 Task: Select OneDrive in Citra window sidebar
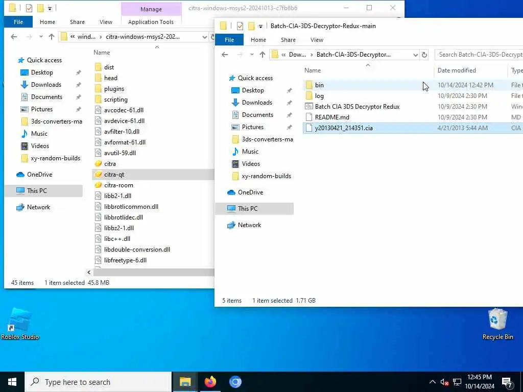(39, 175)
